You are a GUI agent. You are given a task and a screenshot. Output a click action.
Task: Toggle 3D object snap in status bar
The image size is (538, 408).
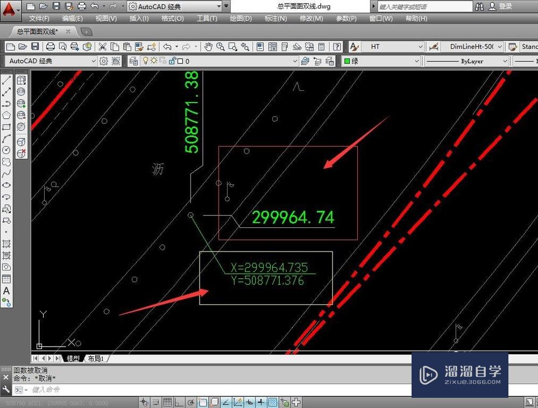214,402
